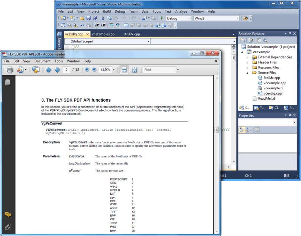This screenshot has width=301, height=236.
Task: Expand the Header Files folder
Action: 247,63
